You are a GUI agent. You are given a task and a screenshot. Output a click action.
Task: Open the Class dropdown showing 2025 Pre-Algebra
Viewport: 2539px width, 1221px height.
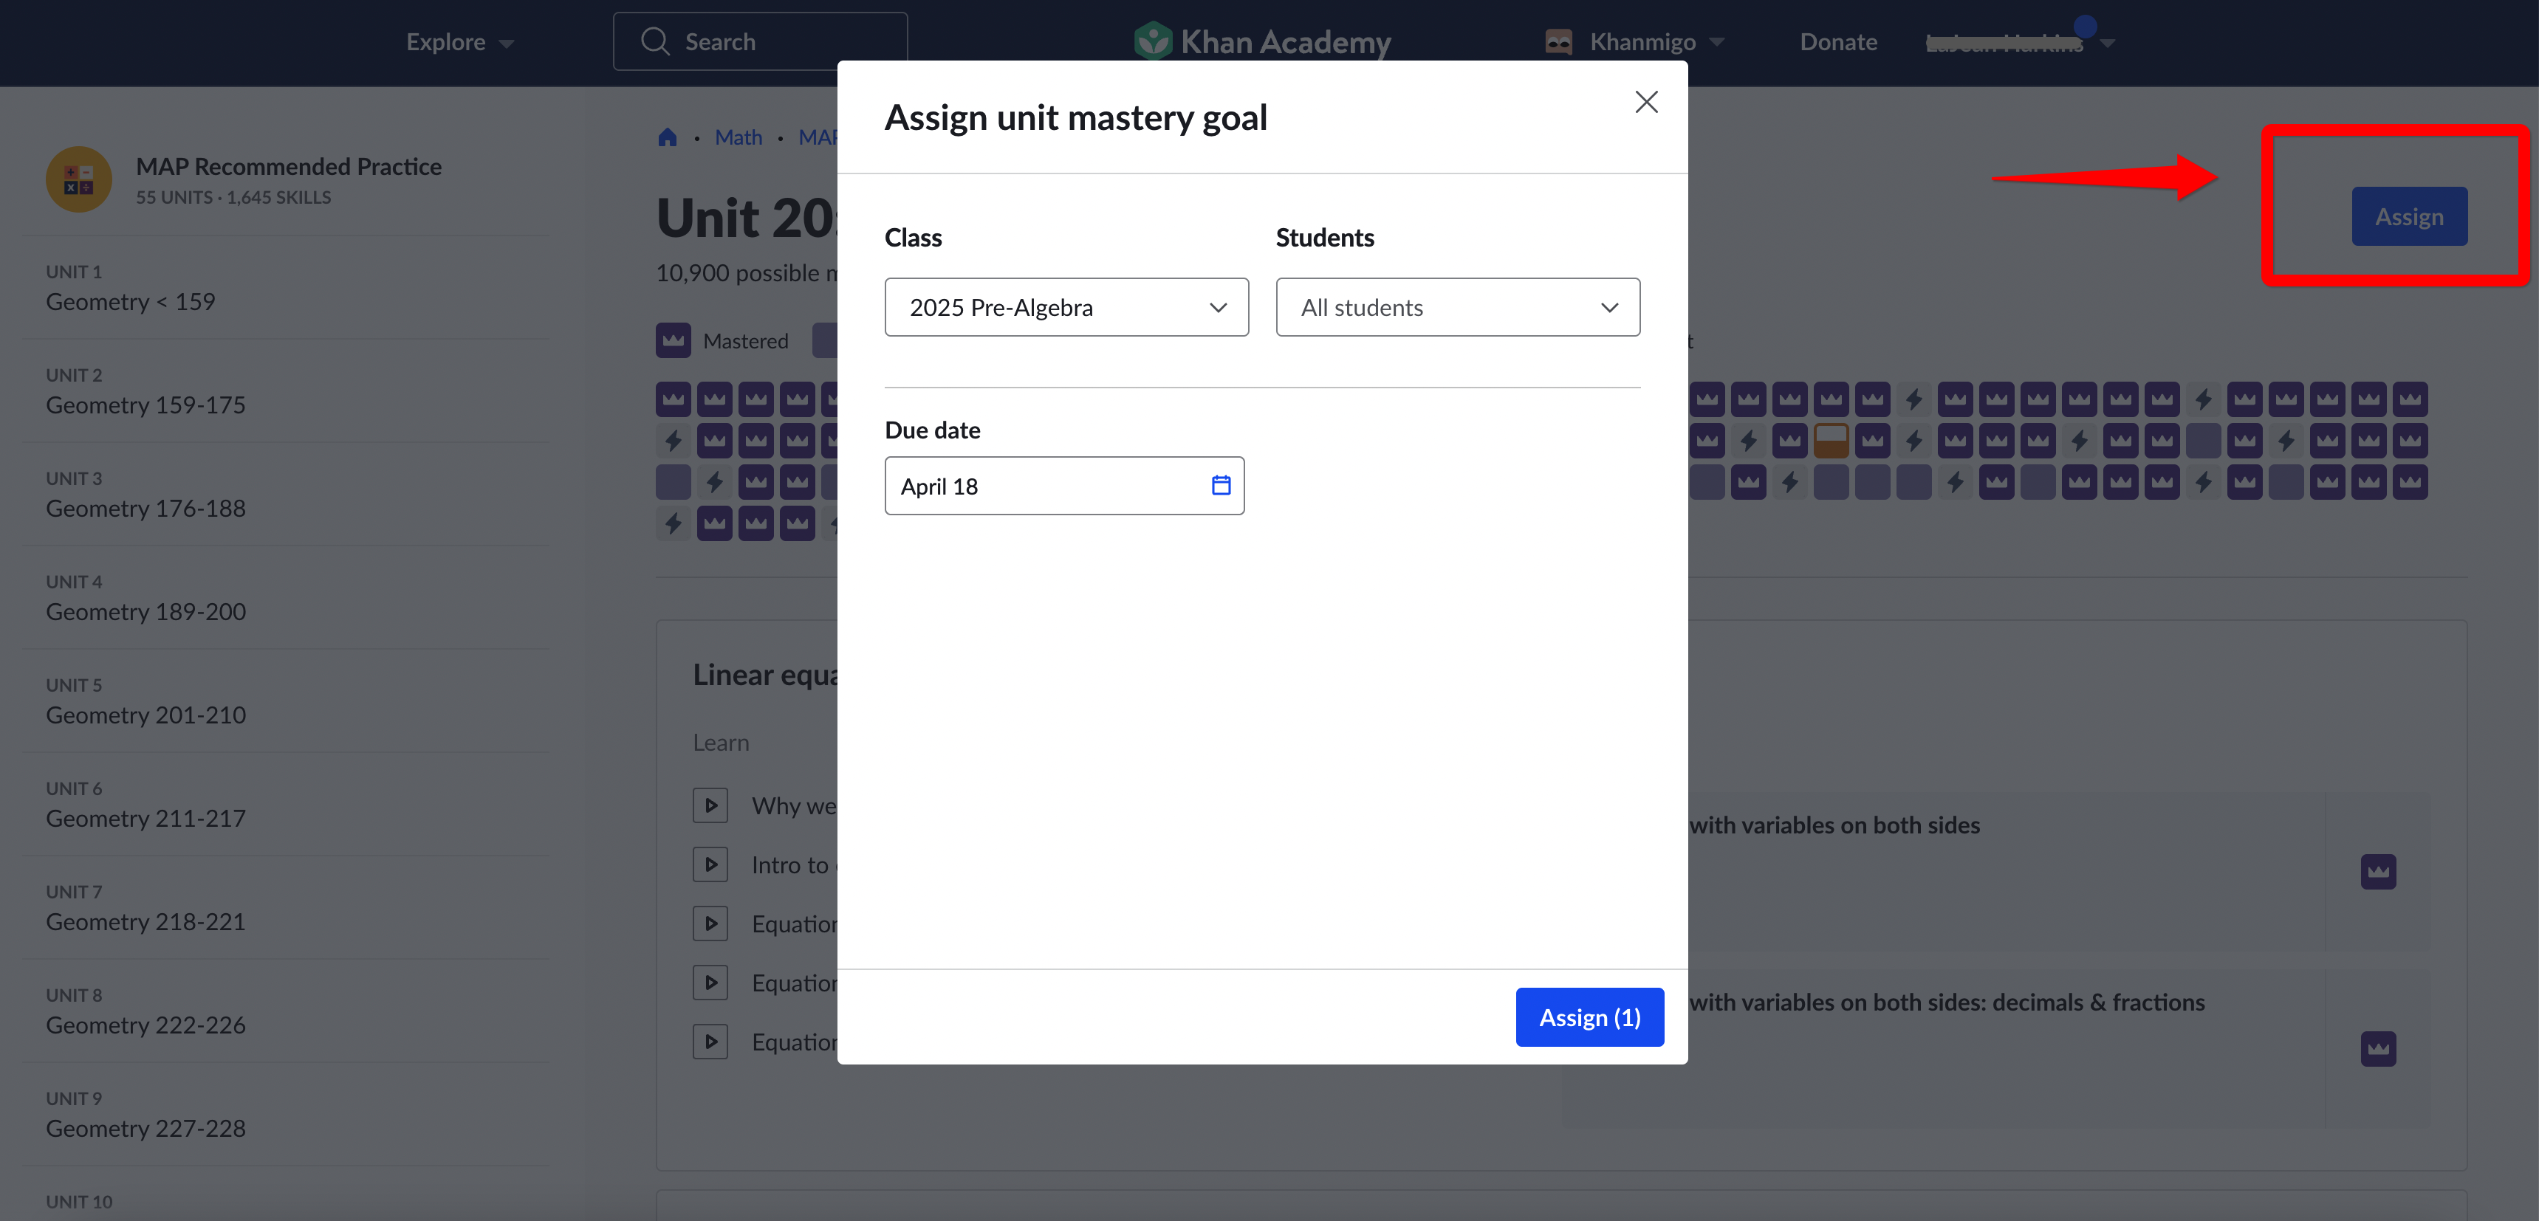pos(1066,308)
